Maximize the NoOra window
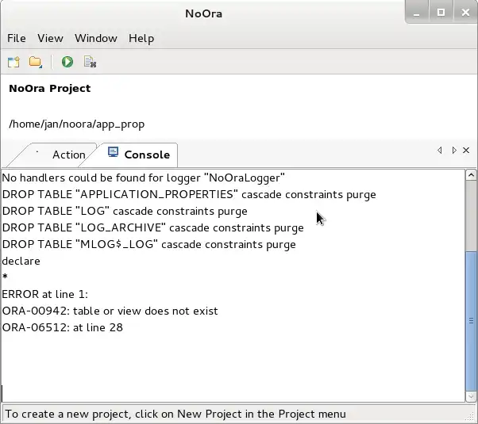Viewport: 478px width, 424px height. tap(441, 11)
